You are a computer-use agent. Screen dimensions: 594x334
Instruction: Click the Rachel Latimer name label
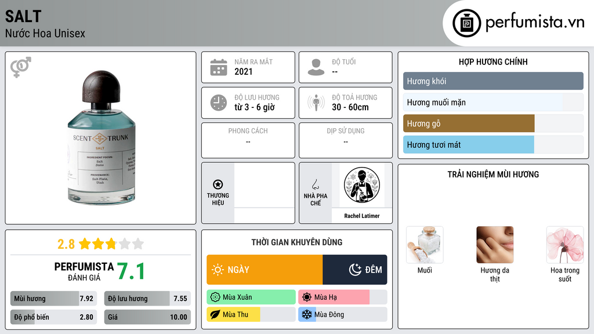[x=362, y=216]
